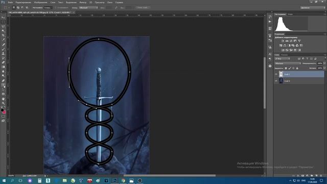Switch to the Инфо tab
This screenshot has width=327, height=184.
tap(290, 14)
